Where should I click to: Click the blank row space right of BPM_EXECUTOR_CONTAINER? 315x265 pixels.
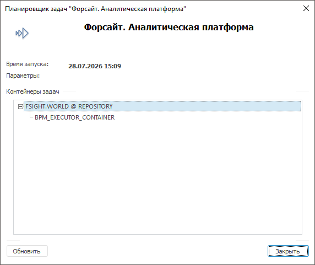point(208,117)
